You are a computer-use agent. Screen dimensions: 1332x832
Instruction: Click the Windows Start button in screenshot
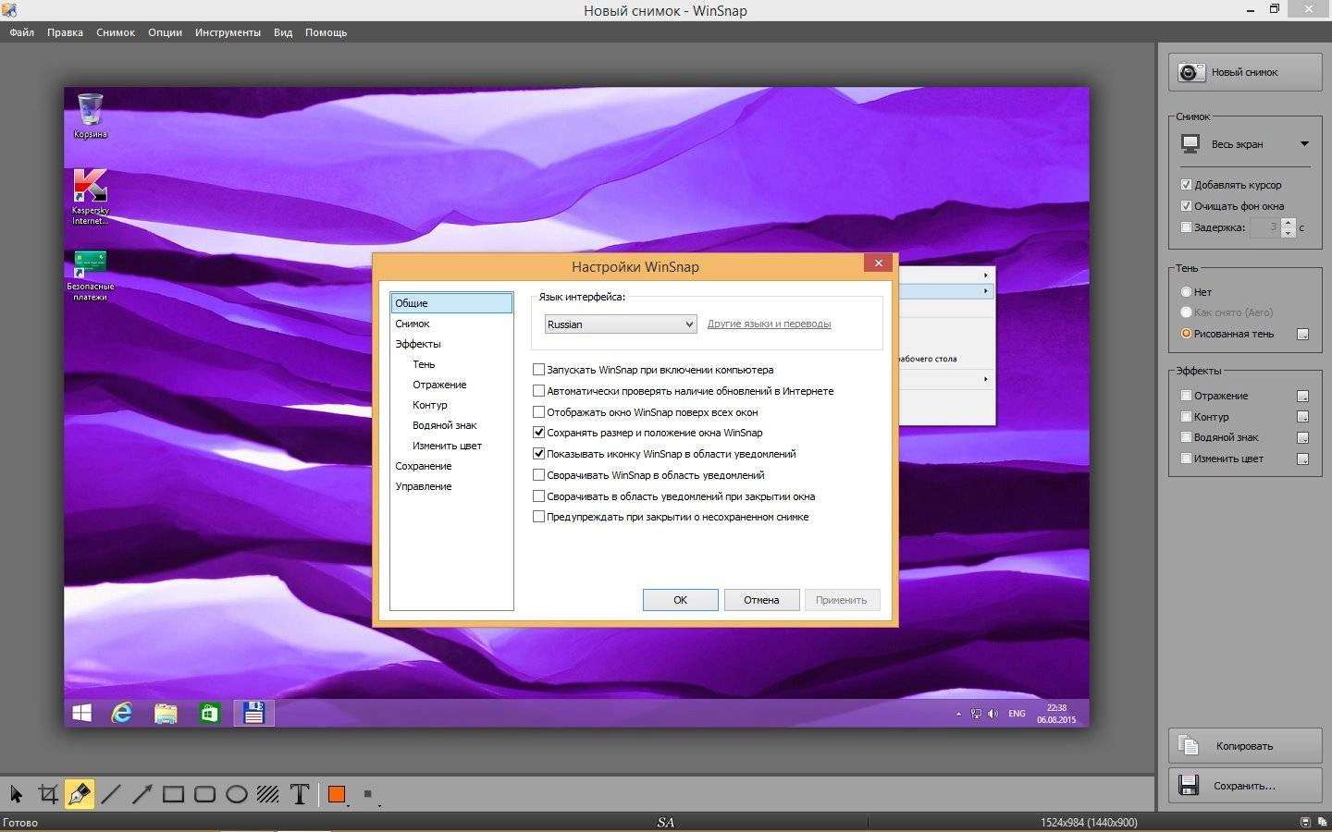82,713
